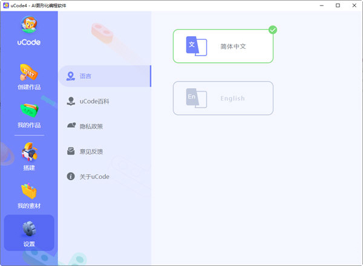The width and height of the screenshot is (363, 266).
Task: Click the 我的作品 label
Action: 29,125
